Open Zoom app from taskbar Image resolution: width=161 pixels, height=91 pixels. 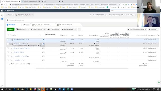(72, 89)
